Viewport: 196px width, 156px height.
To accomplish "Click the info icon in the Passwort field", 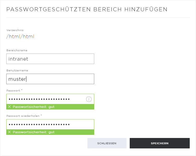I will (x=89, y=99).
